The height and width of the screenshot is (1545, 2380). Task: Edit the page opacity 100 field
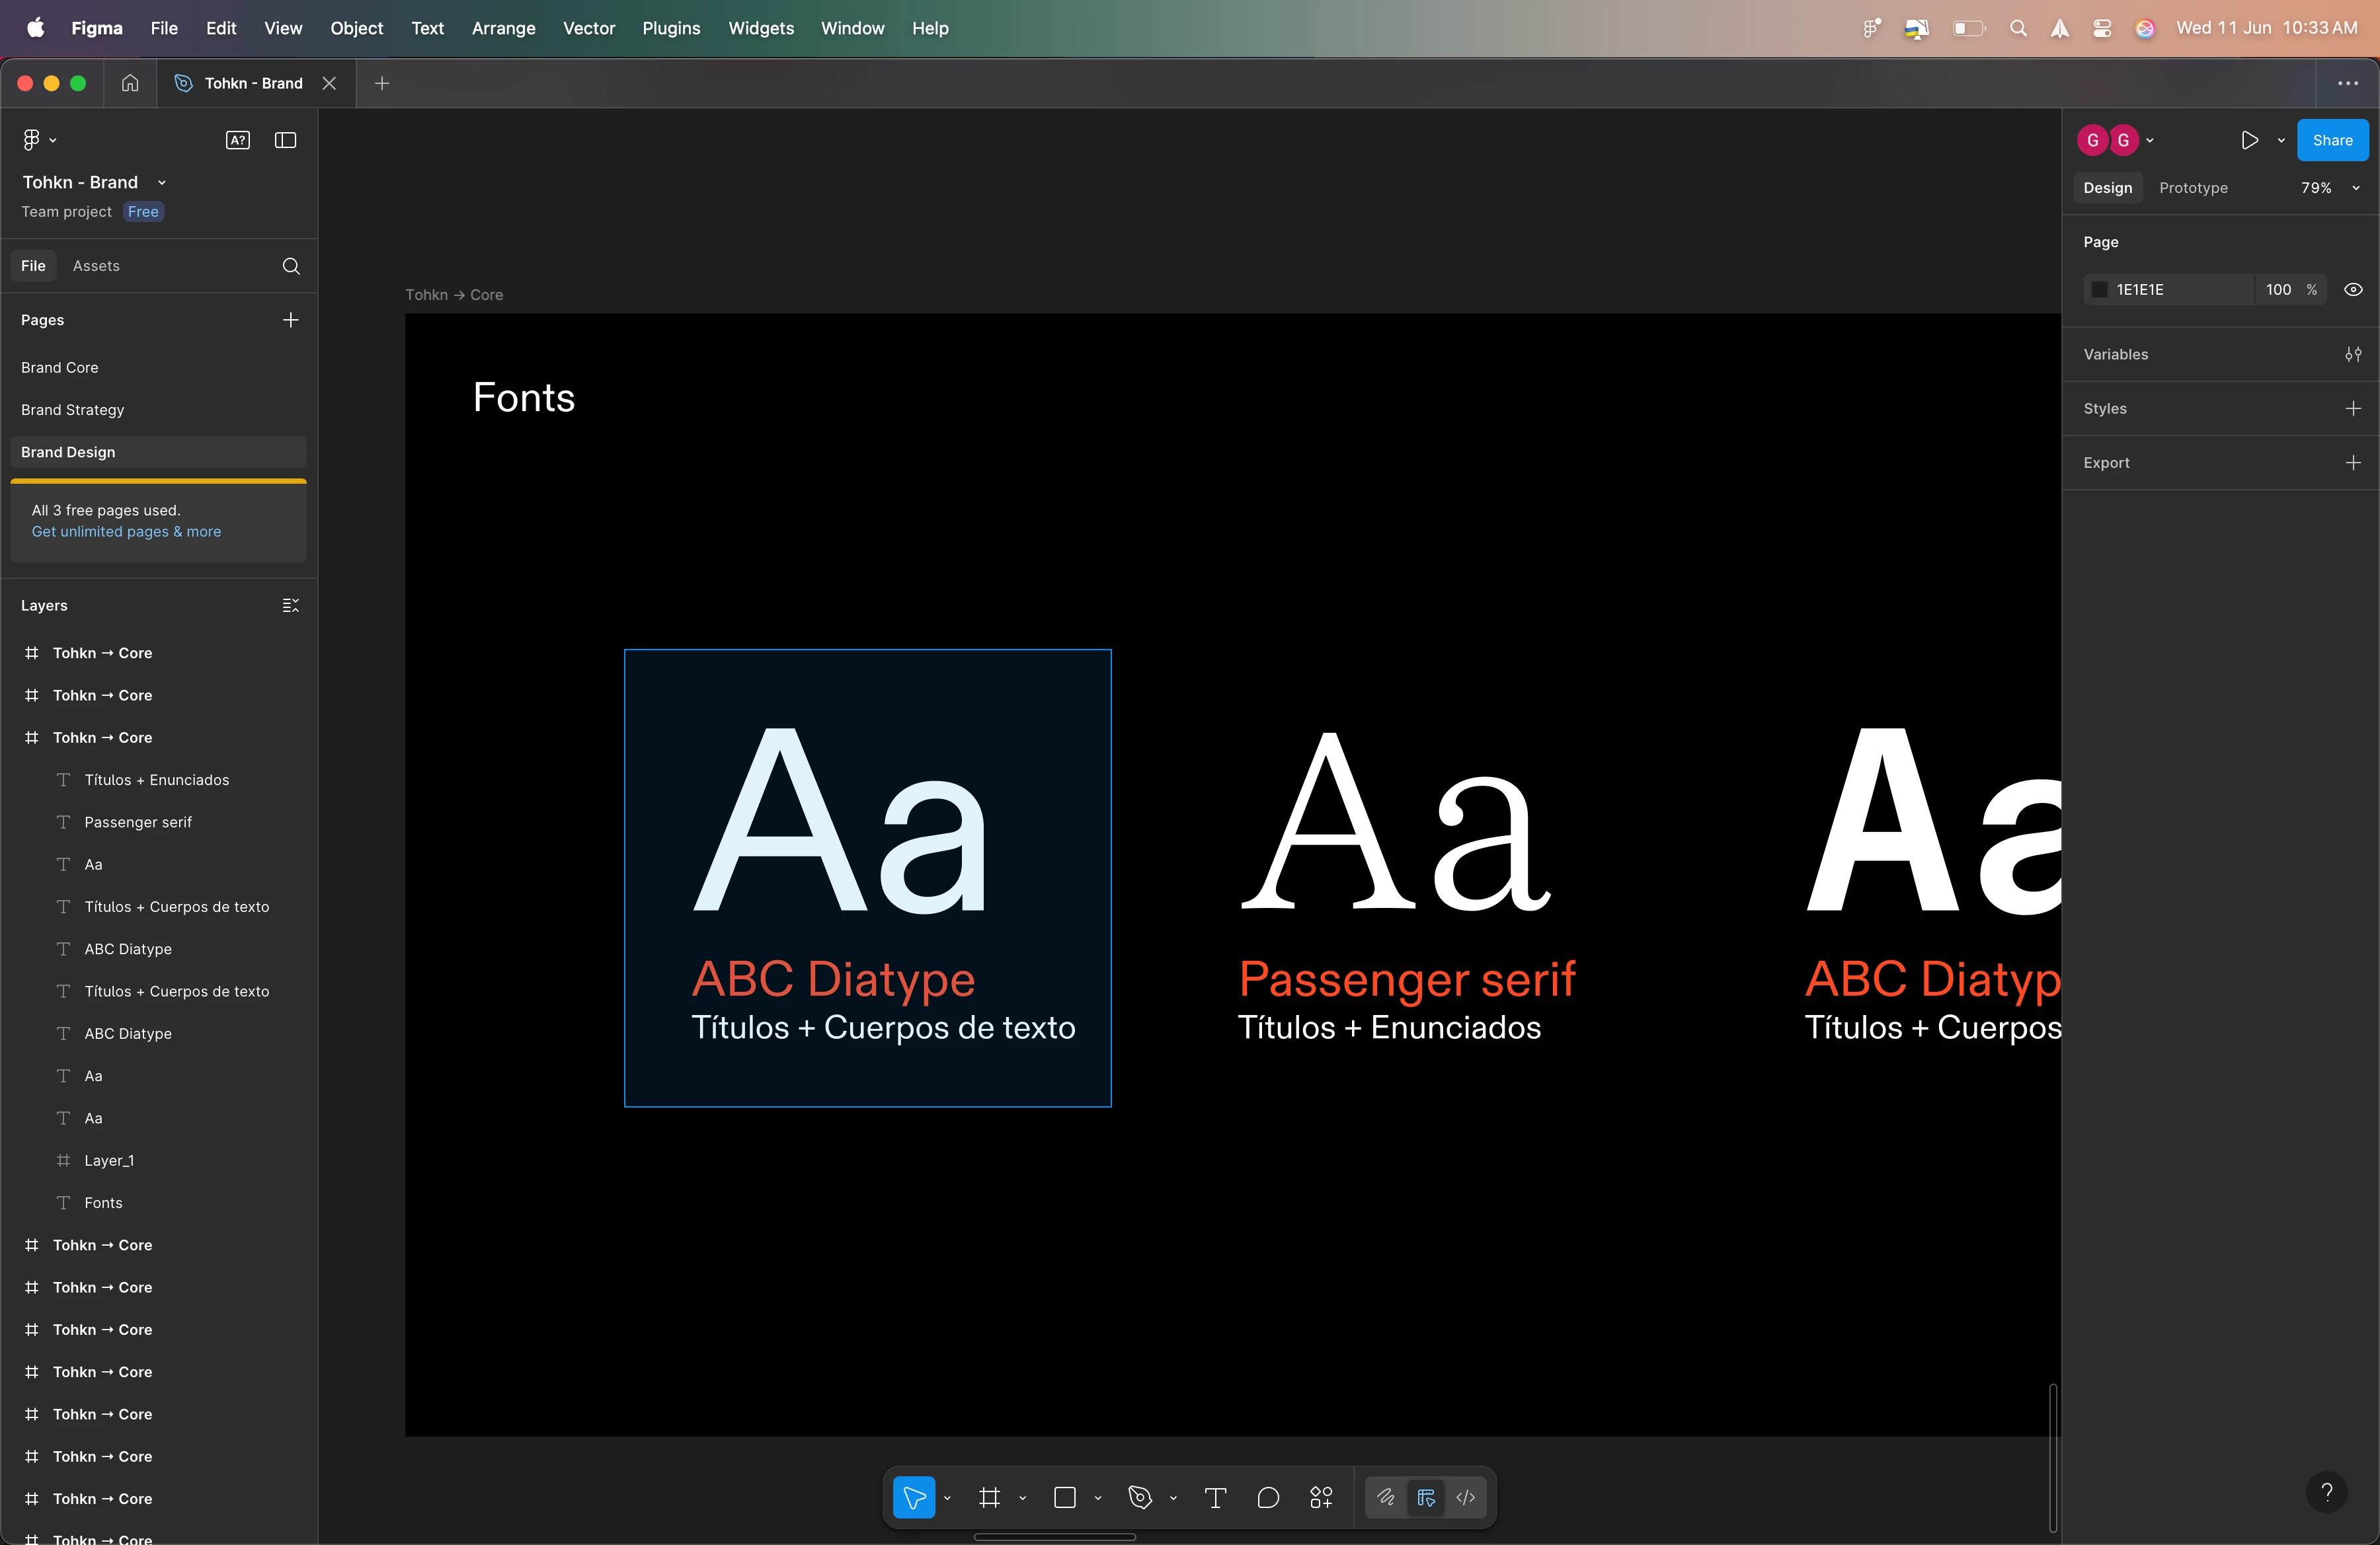(2278, 290)
